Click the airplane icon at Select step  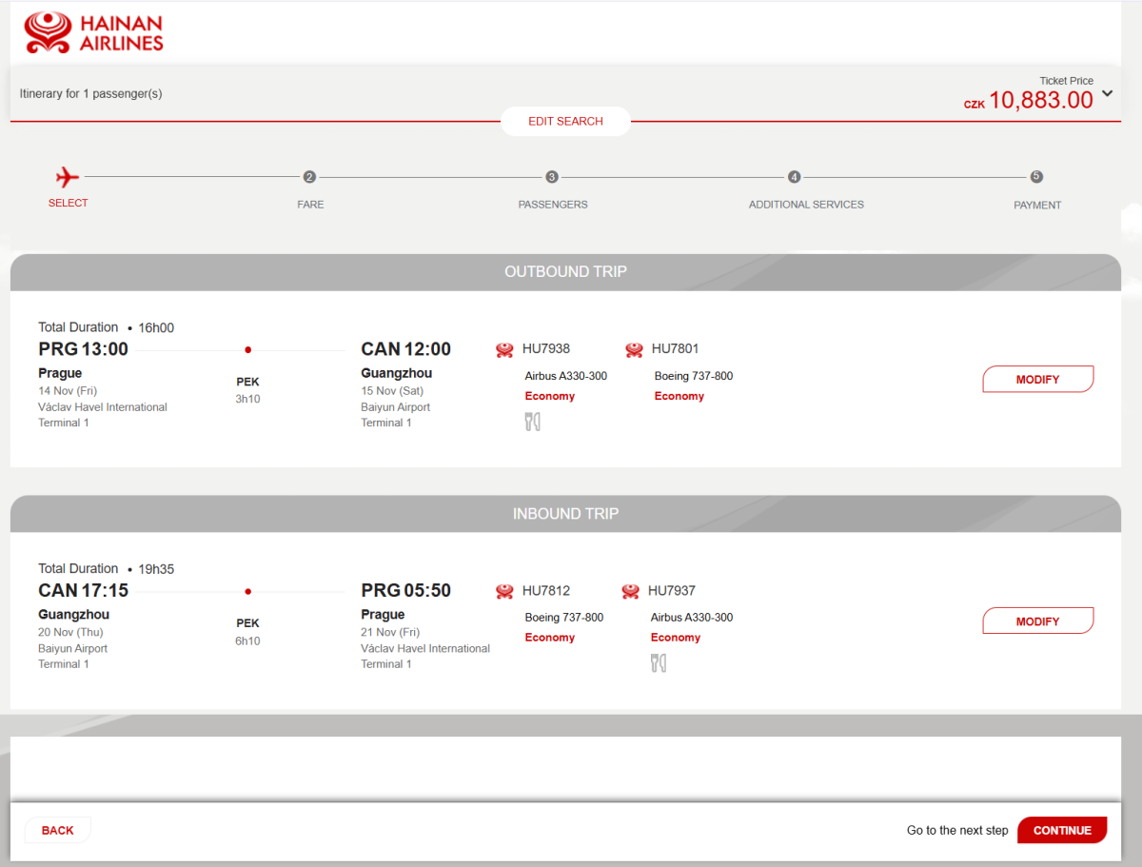coord(68,177)
